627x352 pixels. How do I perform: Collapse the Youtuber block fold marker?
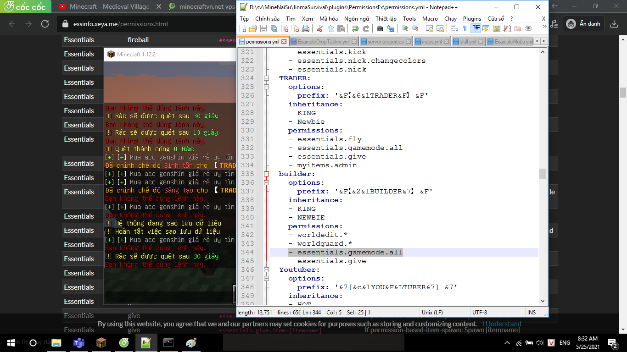point(266,270)
